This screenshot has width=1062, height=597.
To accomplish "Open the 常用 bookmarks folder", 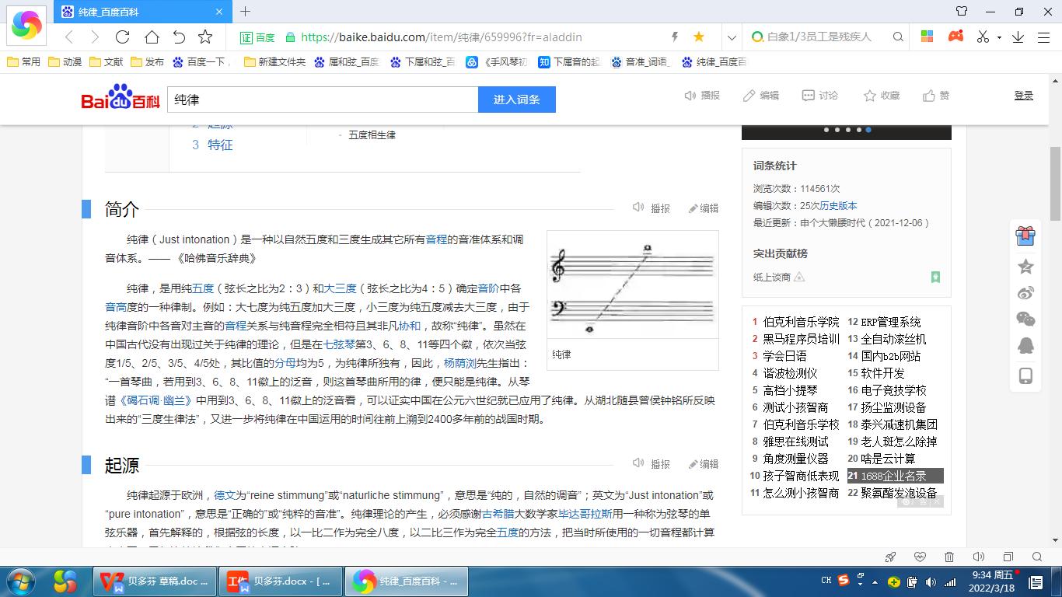I will click(23, 61).
